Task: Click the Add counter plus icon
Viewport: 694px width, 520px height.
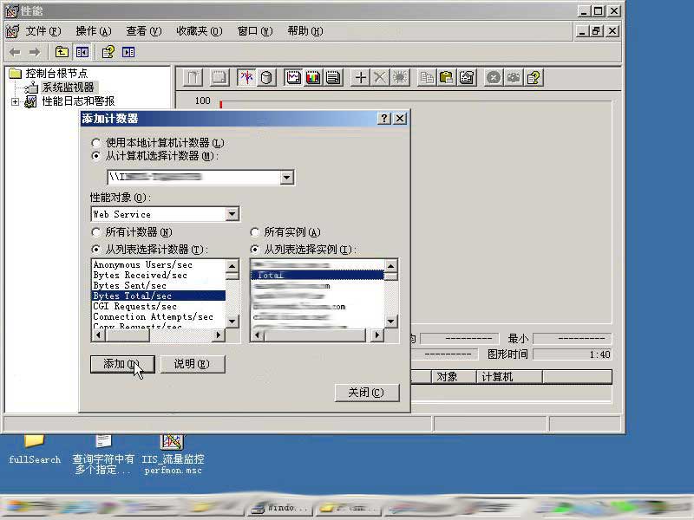Action: 360,78
